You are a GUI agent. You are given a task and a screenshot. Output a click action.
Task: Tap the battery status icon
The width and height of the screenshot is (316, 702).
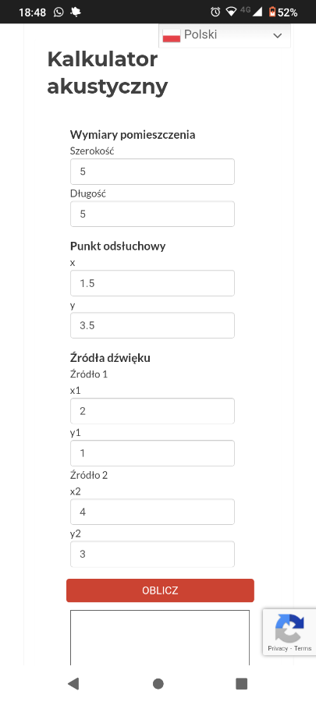pos(272,12)
